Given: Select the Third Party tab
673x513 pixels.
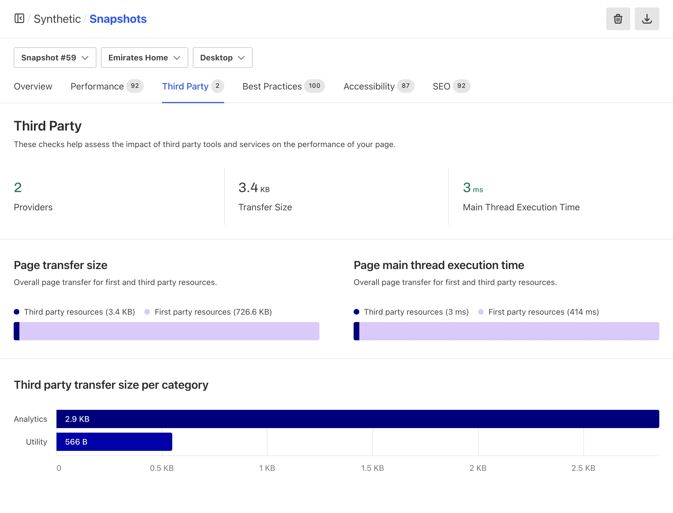Looking at the screenshot, I should (193, 86).
